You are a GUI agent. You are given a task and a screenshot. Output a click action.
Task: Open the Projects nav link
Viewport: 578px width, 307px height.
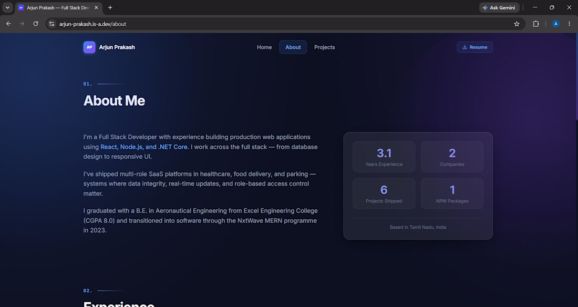point(324,47)
